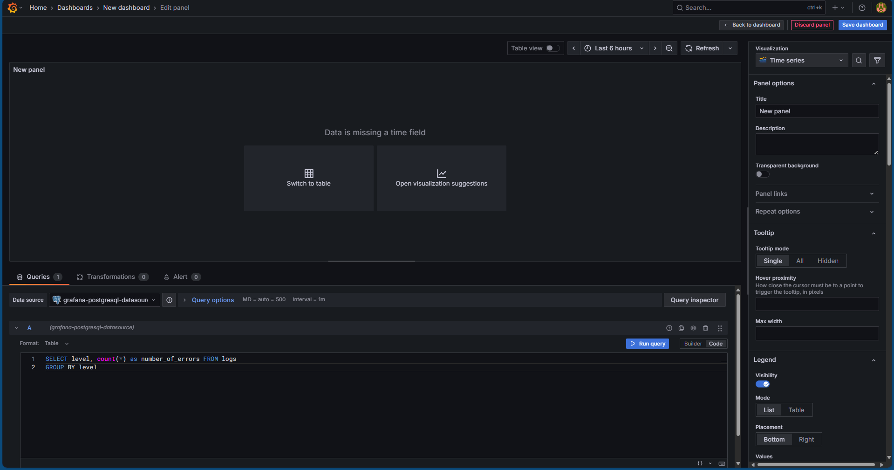The image size is (894, 470).
Task: Switch to Alert tab
Action: [182, 277]
